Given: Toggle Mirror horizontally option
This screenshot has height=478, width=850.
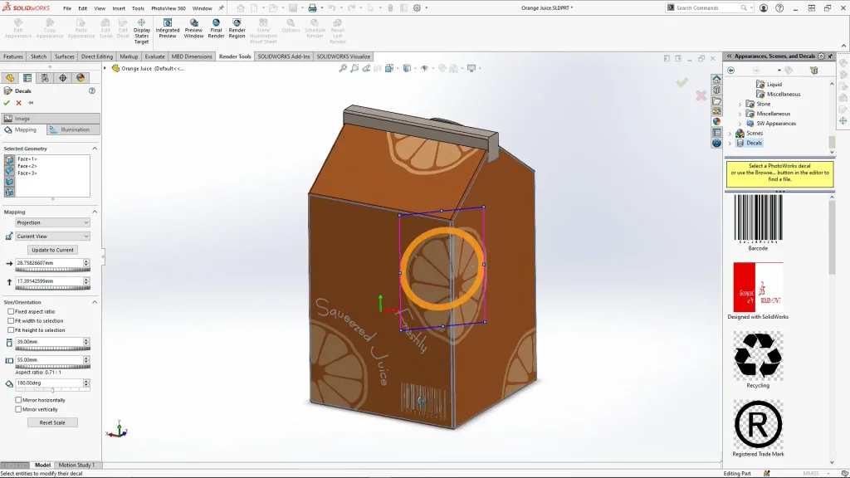Looking at the screenshot, I should pos(19,400).
